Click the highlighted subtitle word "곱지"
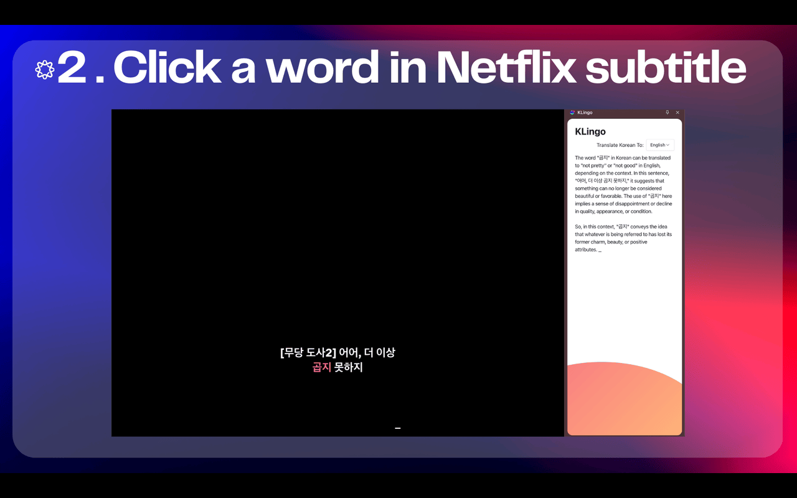Viewport: 797px width, 498px height. [321, 367]
